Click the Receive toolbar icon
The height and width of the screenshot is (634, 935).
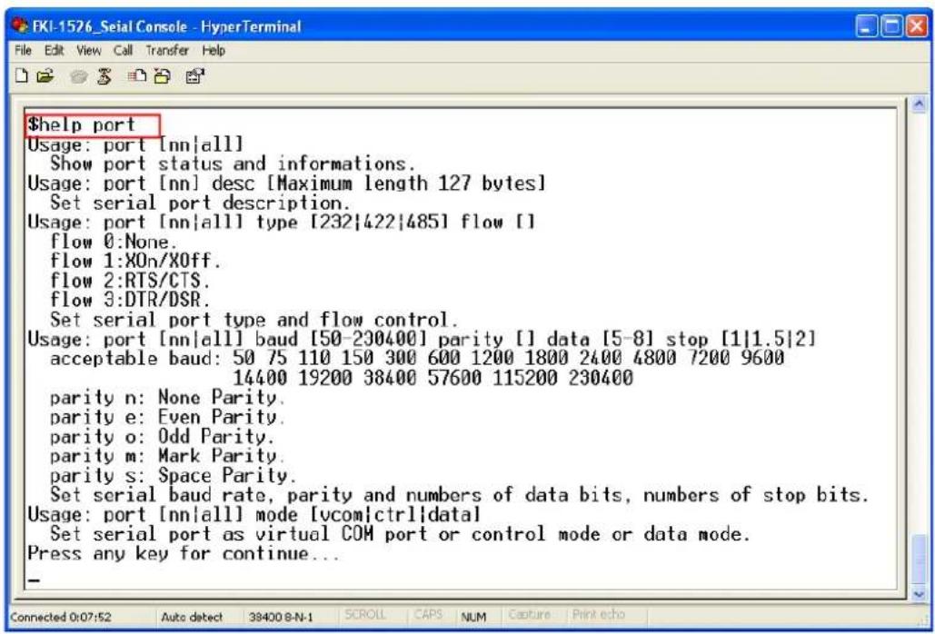(162, 76)
